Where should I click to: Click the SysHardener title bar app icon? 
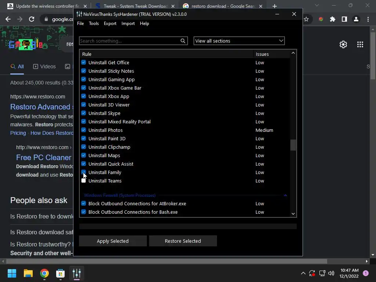[x=79, y=14]
